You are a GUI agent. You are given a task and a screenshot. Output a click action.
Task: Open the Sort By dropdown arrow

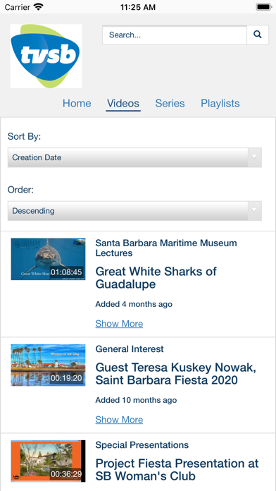click(x=254, y=157)
